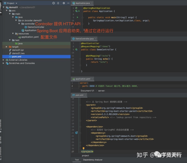
Task: Open the Favorites tool window side tab
Action: [1, 126]
